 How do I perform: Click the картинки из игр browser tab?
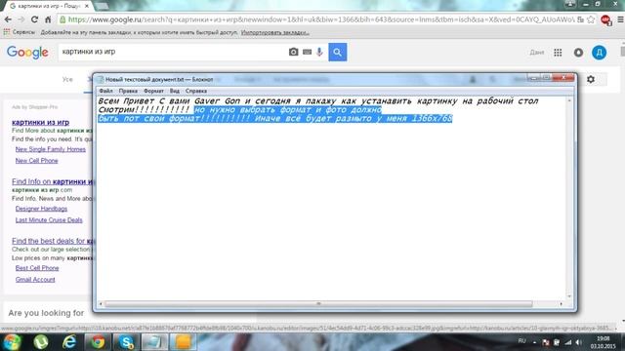pyautogui.click(x=48, y=6)
